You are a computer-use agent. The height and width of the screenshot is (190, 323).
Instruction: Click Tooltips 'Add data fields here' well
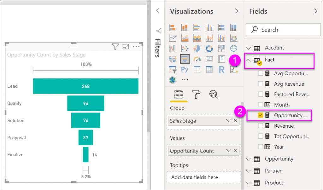click(x=203, y=177)
